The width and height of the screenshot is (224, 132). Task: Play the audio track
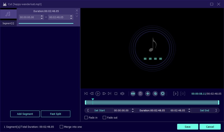pos(98,94)
